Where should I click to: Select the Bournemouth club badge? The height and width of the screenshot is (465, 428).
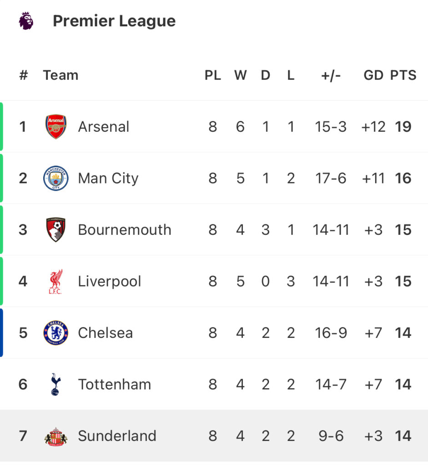coord(56,230)
